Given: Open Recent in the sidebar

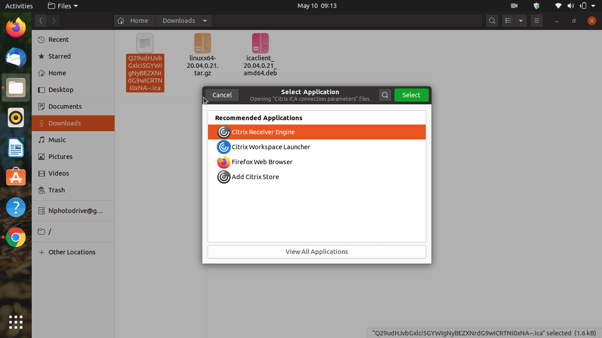Looking at the screenshot, I should 73,40.
